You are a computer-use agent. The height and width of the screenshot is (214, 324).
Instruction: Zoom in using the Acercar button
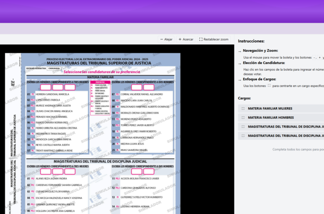click(x=186, y=39)
